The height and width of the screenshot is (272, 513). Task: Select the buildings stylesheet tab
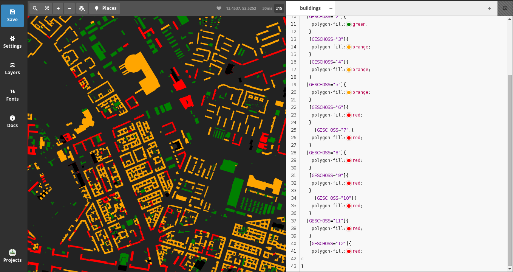pyautogui.click(x=310, y=8)
